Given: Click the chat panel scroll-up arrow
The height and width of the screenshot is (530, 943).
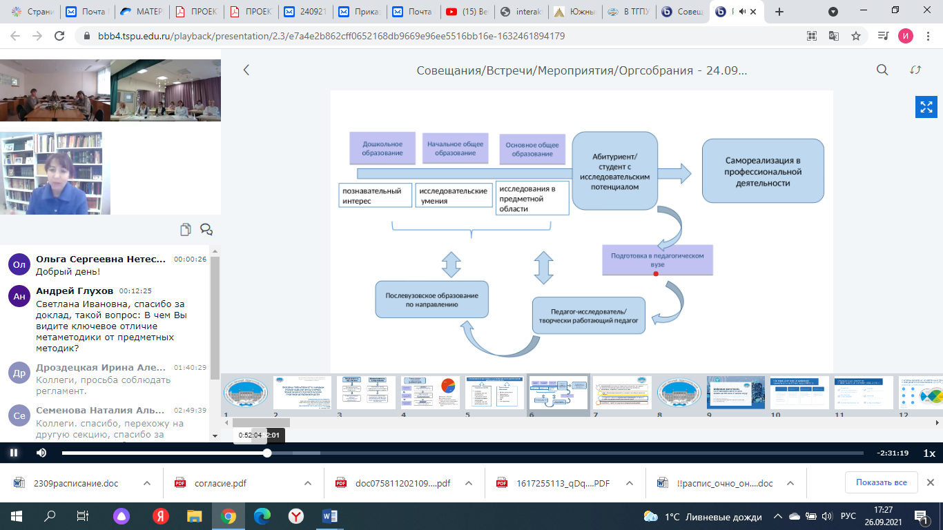Looking at the screenshot, I should click(x=215, y=251).
